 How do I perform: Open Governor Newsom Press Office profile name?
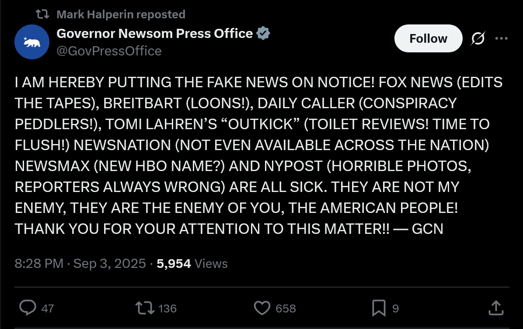click(155, 34)
